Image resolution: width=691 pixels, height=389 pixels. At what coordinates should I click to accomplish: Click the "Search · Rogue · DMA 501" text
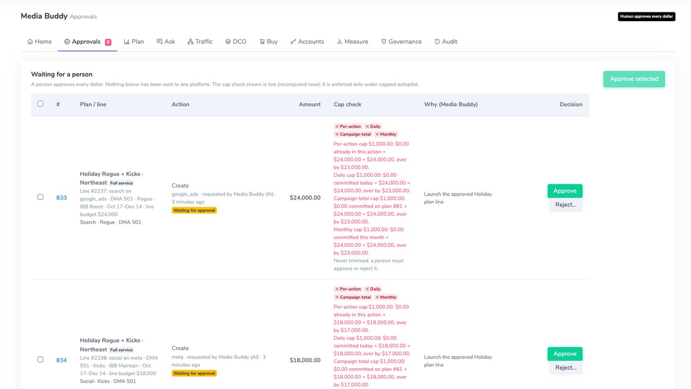[x=111, y=222]
